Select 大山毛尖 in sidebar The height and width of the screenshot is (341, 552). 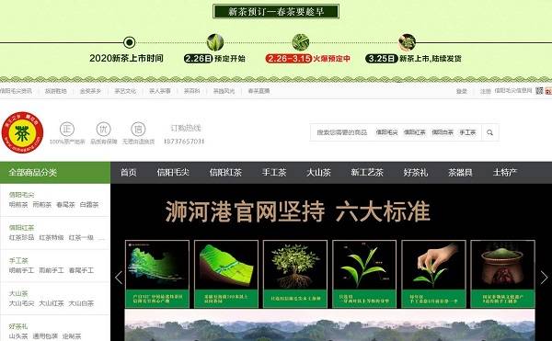coord(21,303)
